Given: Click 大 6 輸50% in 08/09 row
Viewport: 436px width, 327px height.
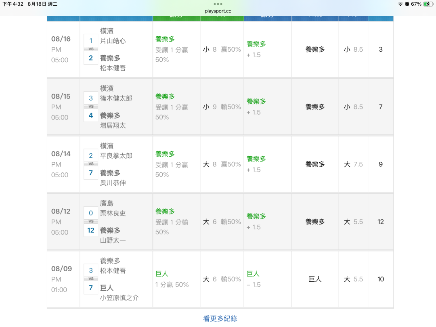Looking at the screenshot, I should 222,279.
